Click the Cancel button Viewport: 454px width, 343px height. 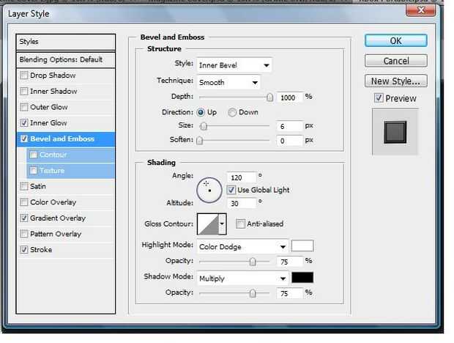coord(396,61)
